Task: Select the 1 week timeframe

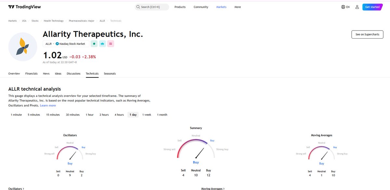Action: [x=147, y=115]
